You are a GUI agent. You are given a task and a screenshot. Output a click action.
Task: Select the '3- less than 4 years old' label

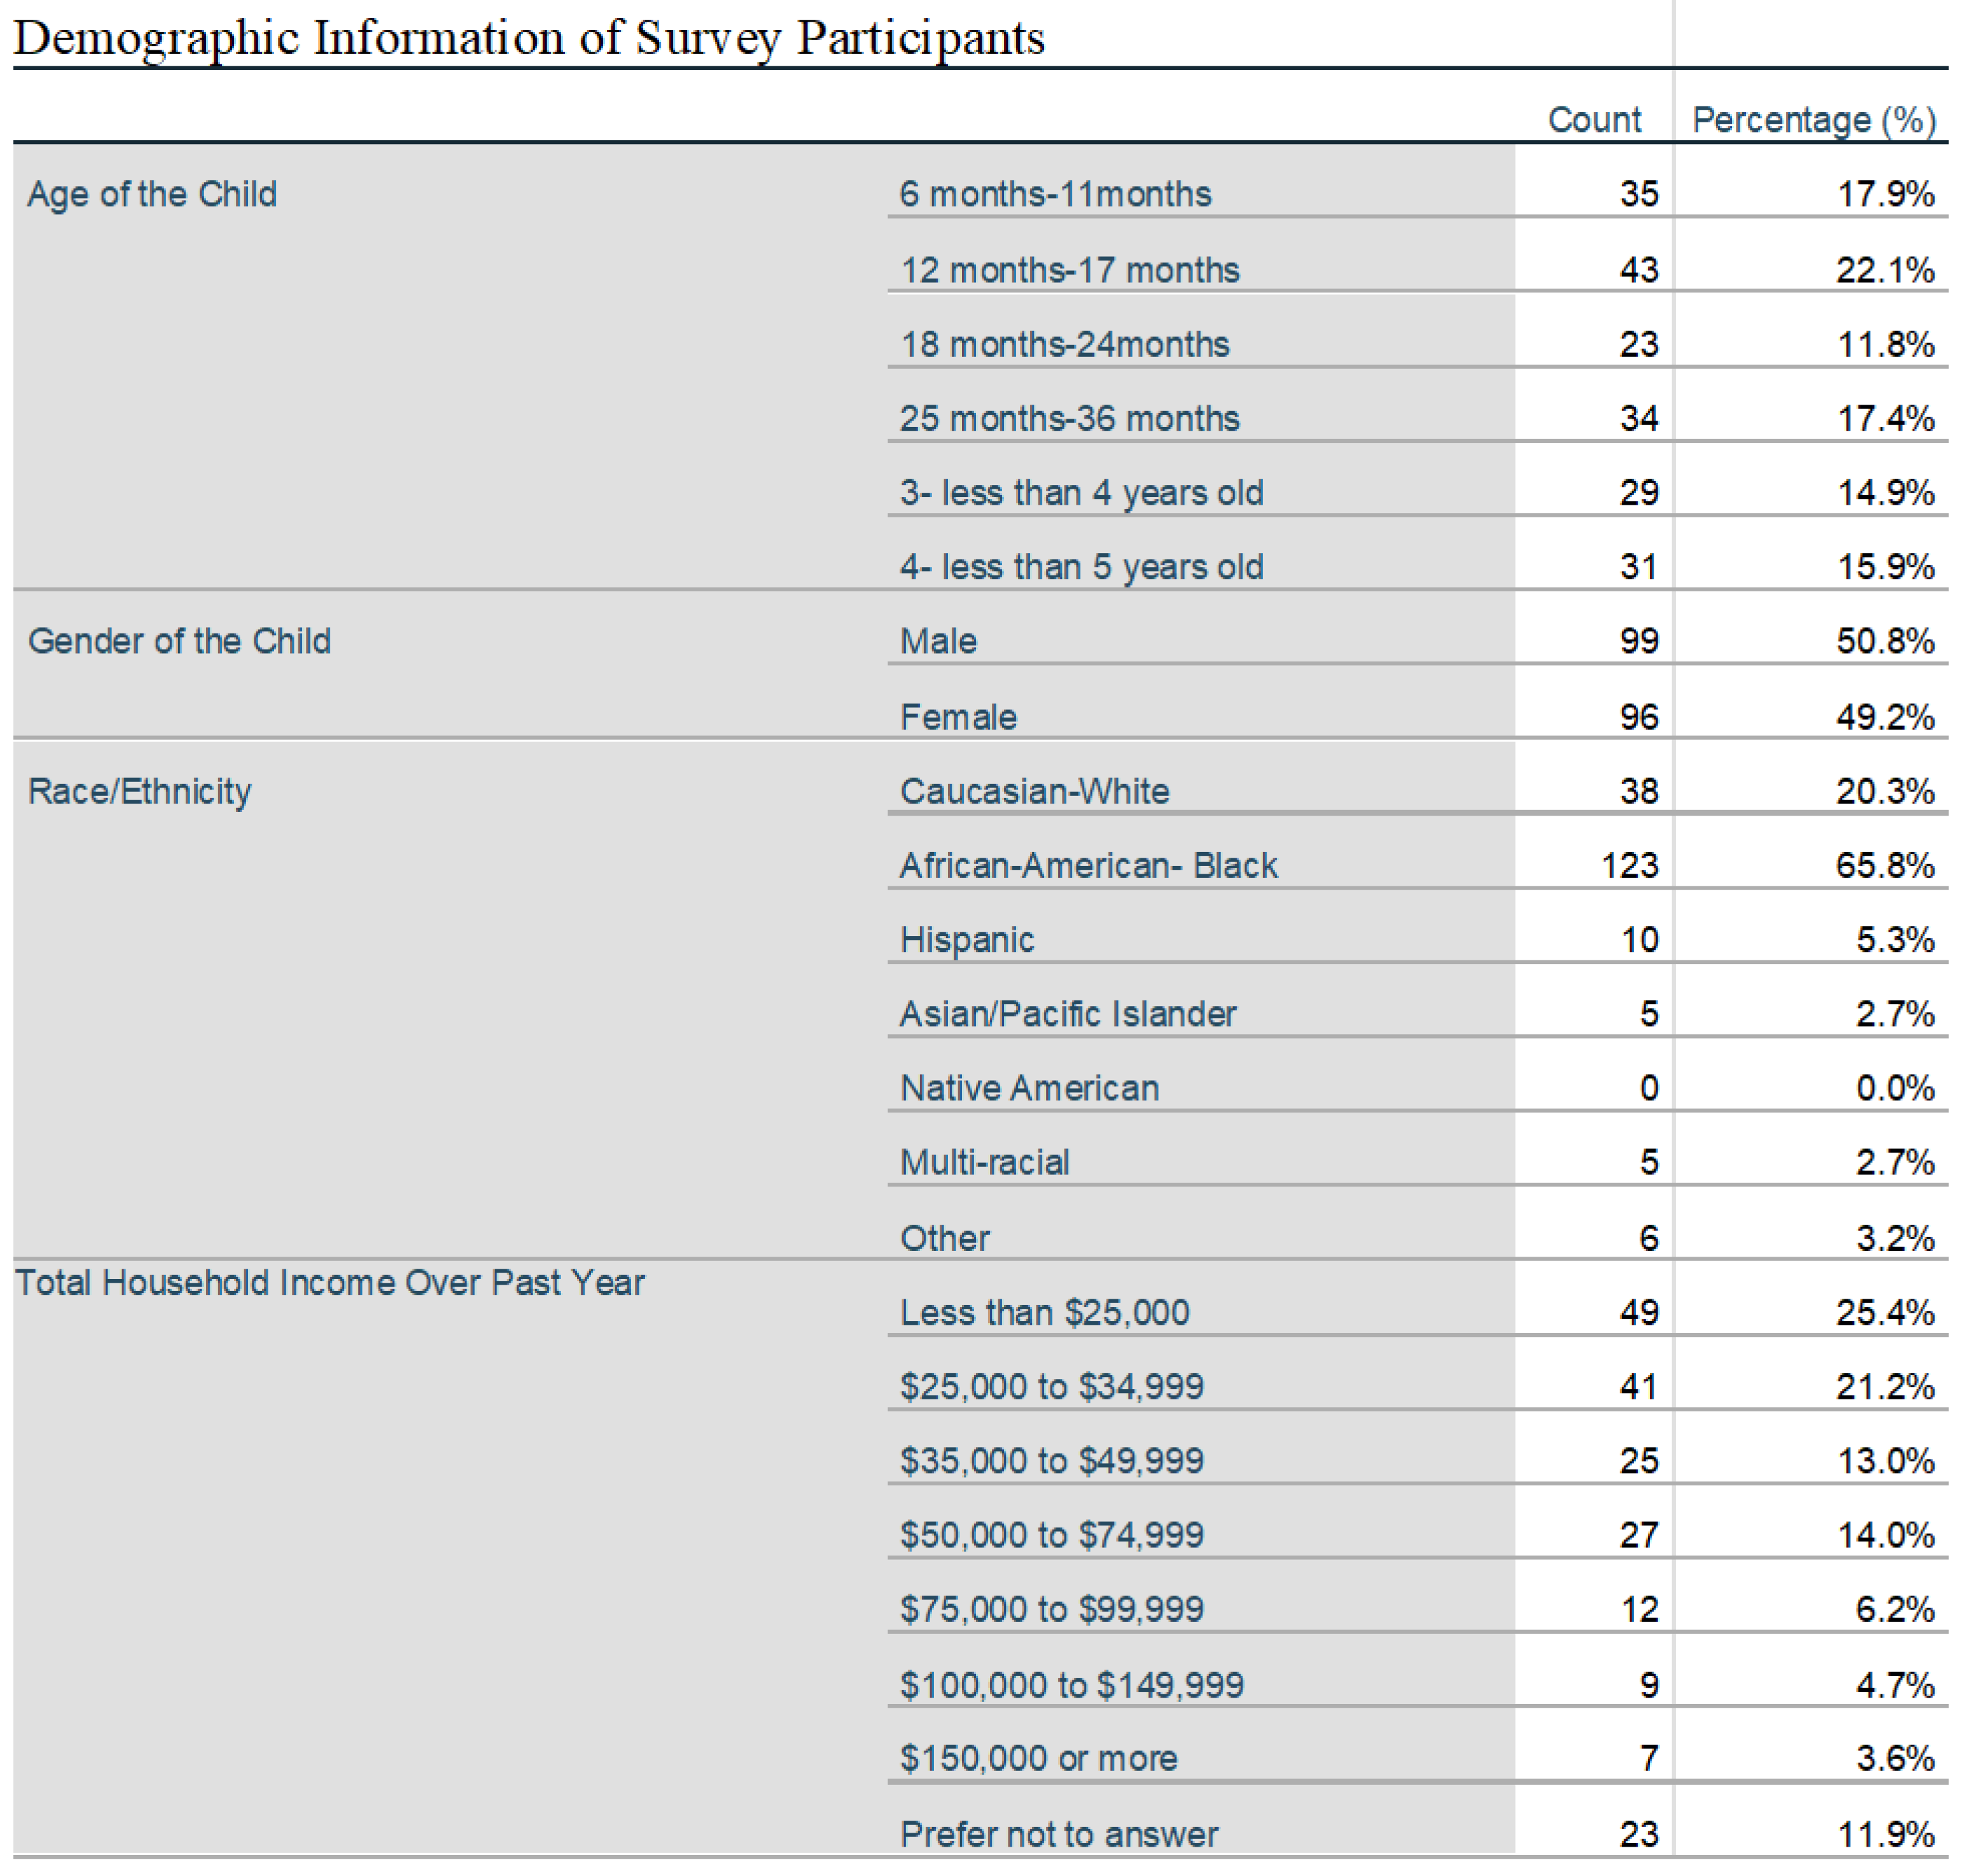[x=1081, y=492]
